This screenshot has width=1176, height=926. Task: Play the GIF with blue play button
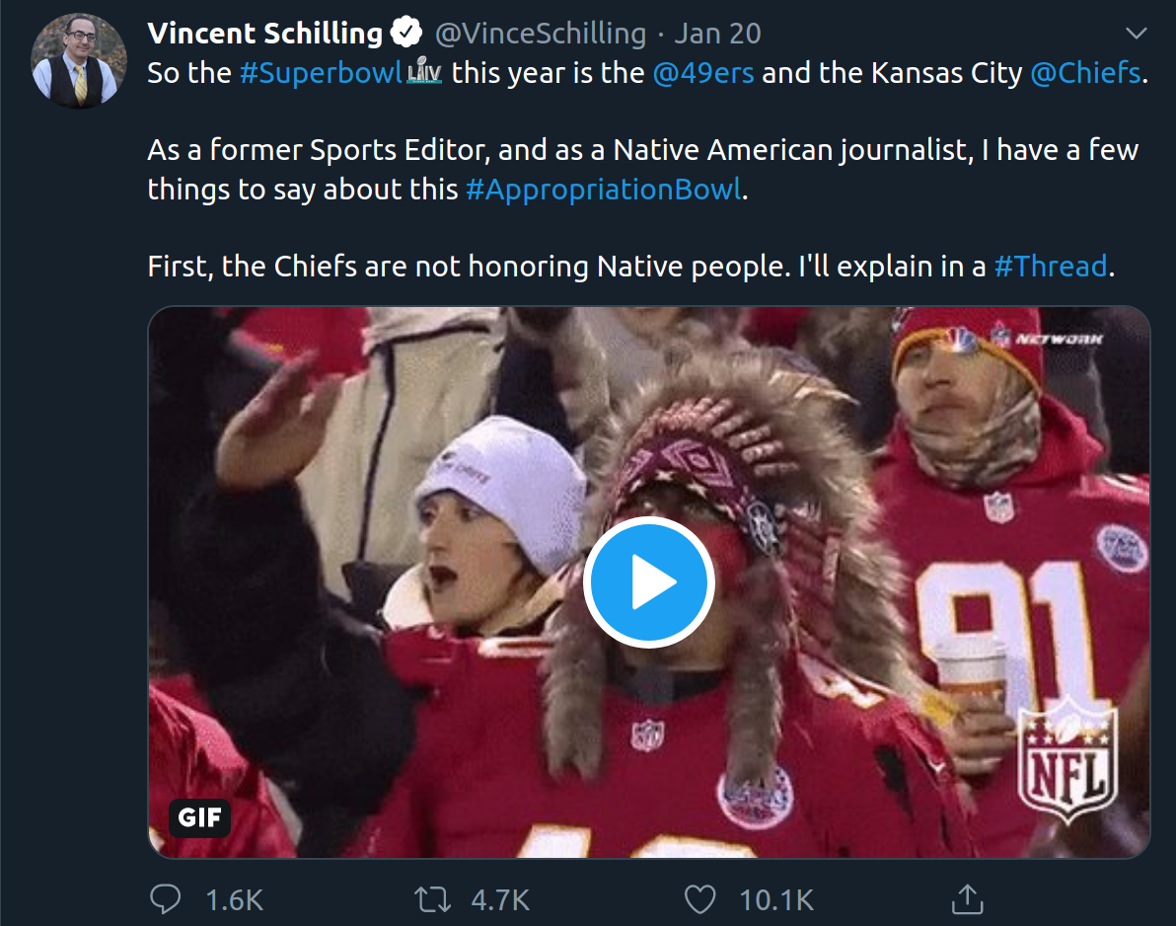pyautogui.click(x=649, y=581)
